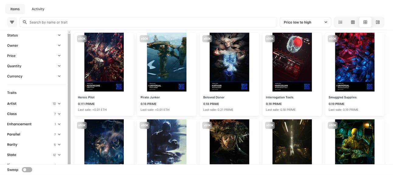Switch to list view layout
The image size is (393, 175).
pyautogui.click(x=340, y=22)
